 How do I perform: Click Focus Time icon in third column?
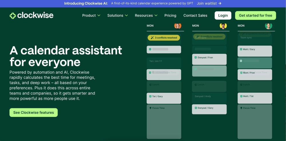[241, 108]
